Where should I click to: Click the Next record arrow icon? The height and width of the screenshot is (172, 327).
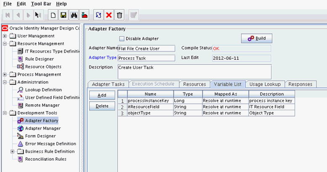[x=28, y=15]
